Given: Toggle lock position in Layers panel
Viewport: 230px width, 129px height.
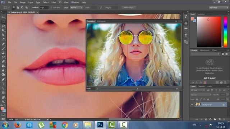Looking at the screenshot, I should (x=204, y=100).
